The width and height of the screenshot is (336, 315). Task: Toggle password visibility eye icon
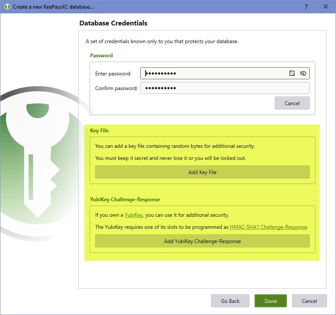pos(303,73)
